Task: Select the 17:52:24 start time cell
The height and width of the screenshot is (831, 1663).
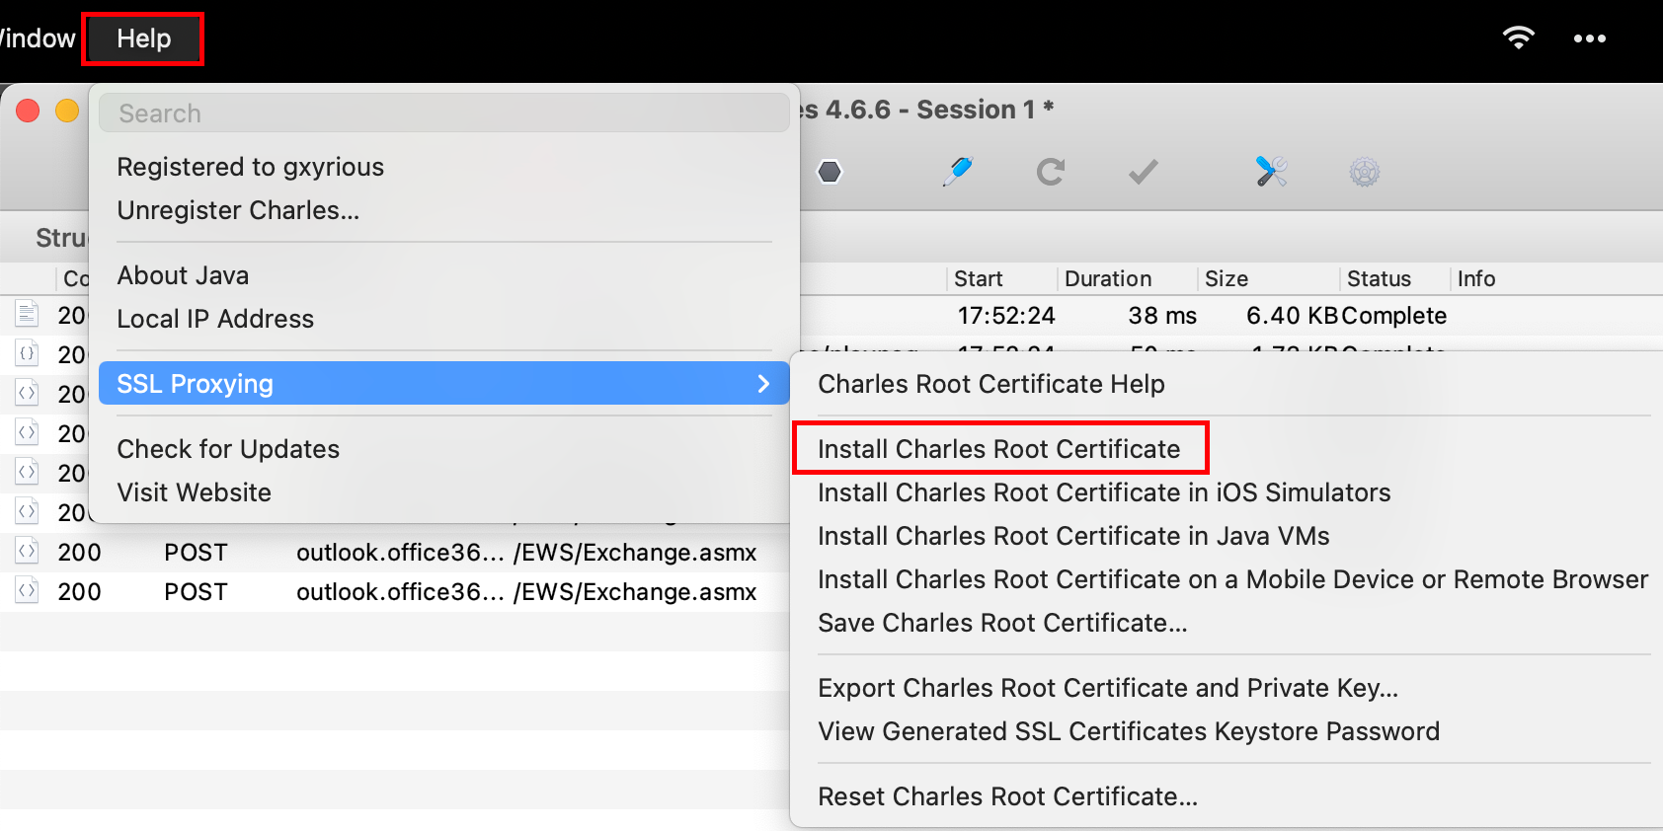Action: (x=1006, y=316)
